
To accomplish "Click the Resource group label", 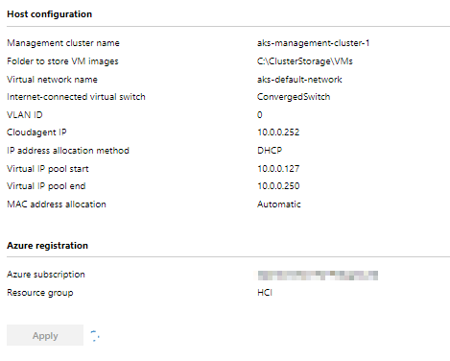I will click(40, 293).
